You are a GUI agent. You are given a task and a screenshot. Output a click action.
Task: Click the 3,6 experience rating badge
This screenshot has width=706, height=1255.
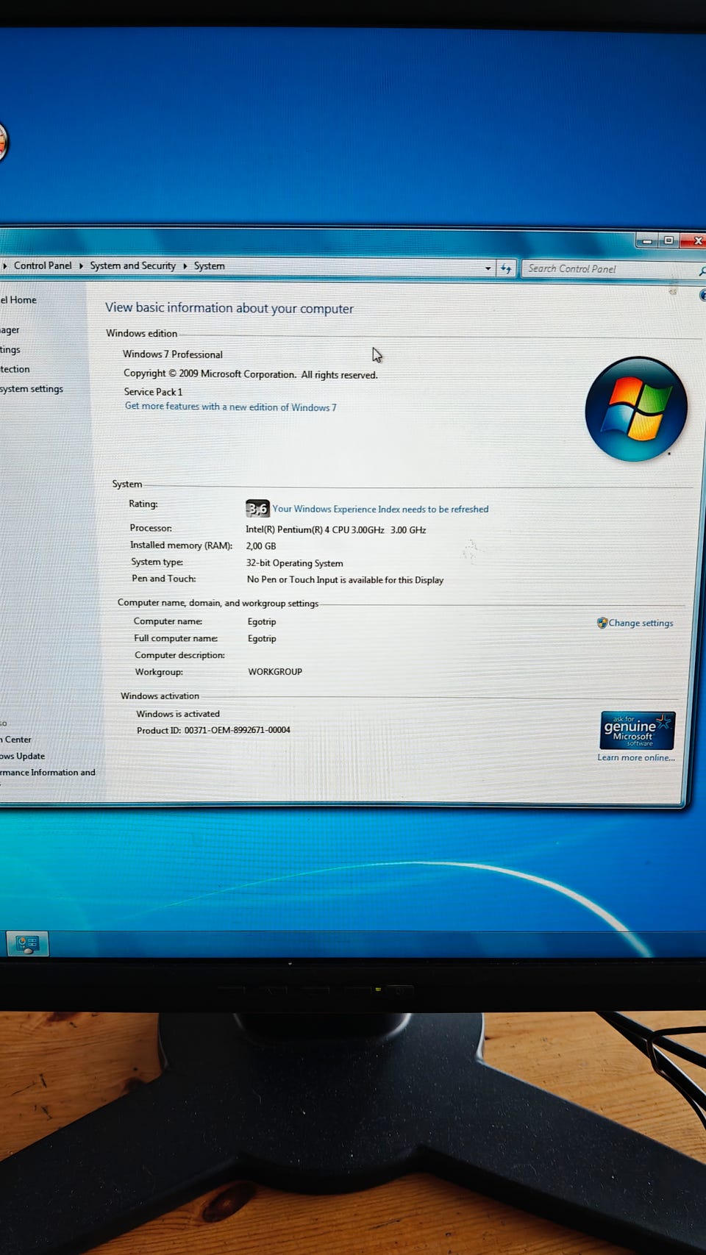click(257, 508)
